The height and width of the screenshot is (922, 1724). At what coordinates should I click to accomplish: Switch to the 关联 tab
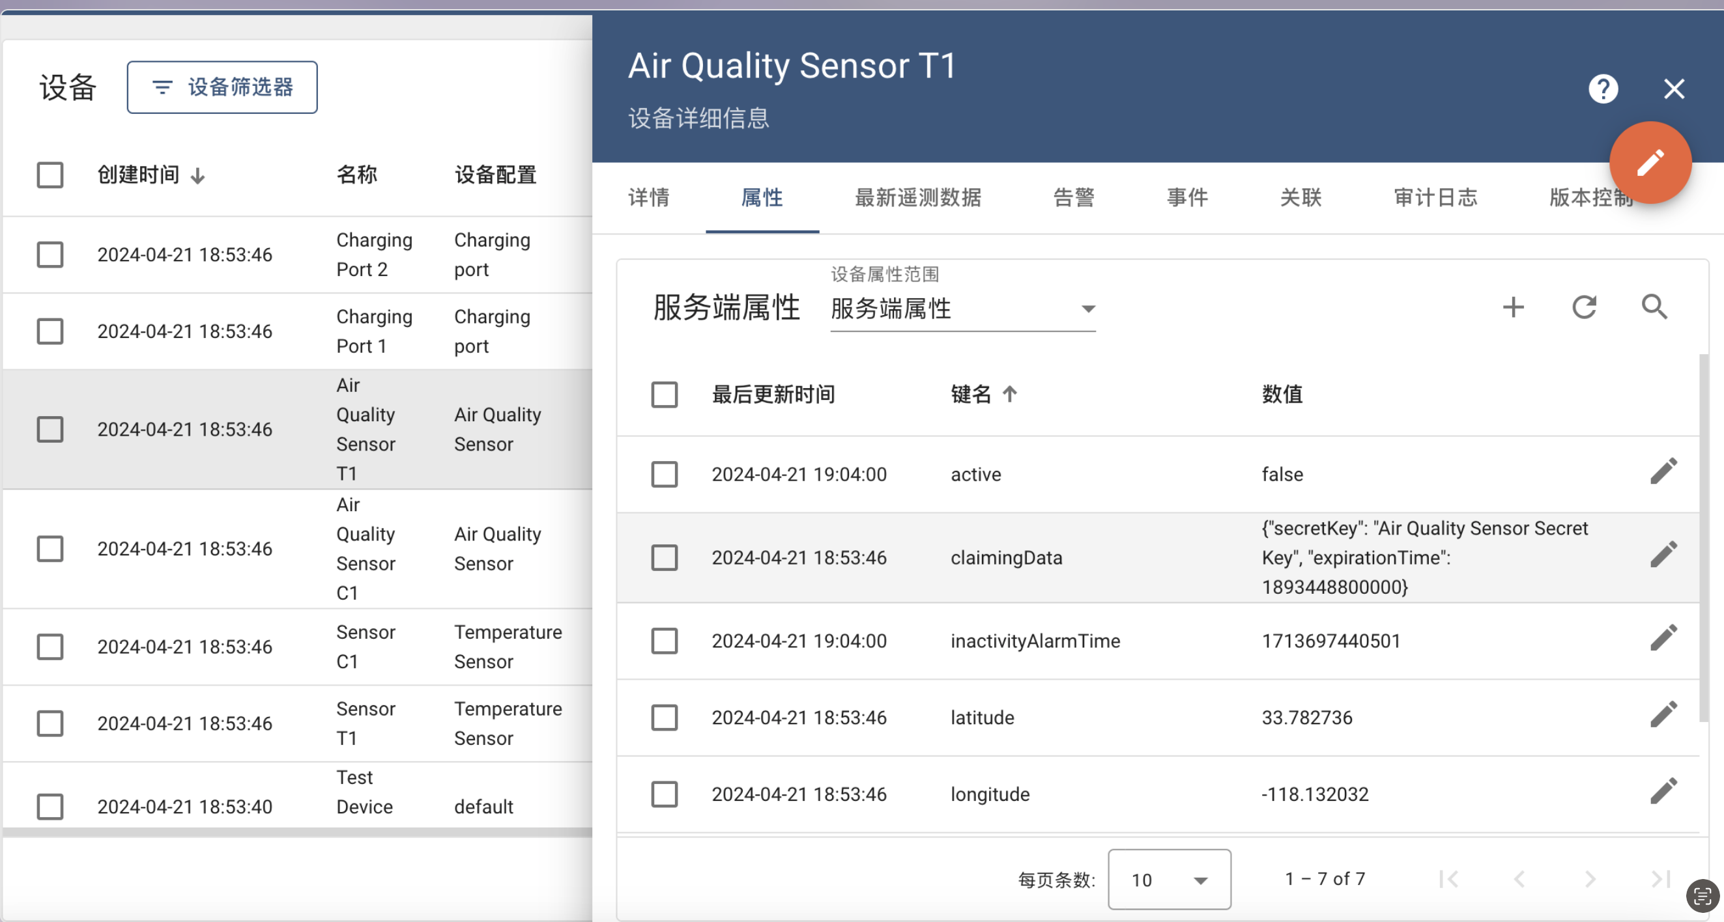pyautogui.click(x=1301, y=197)
